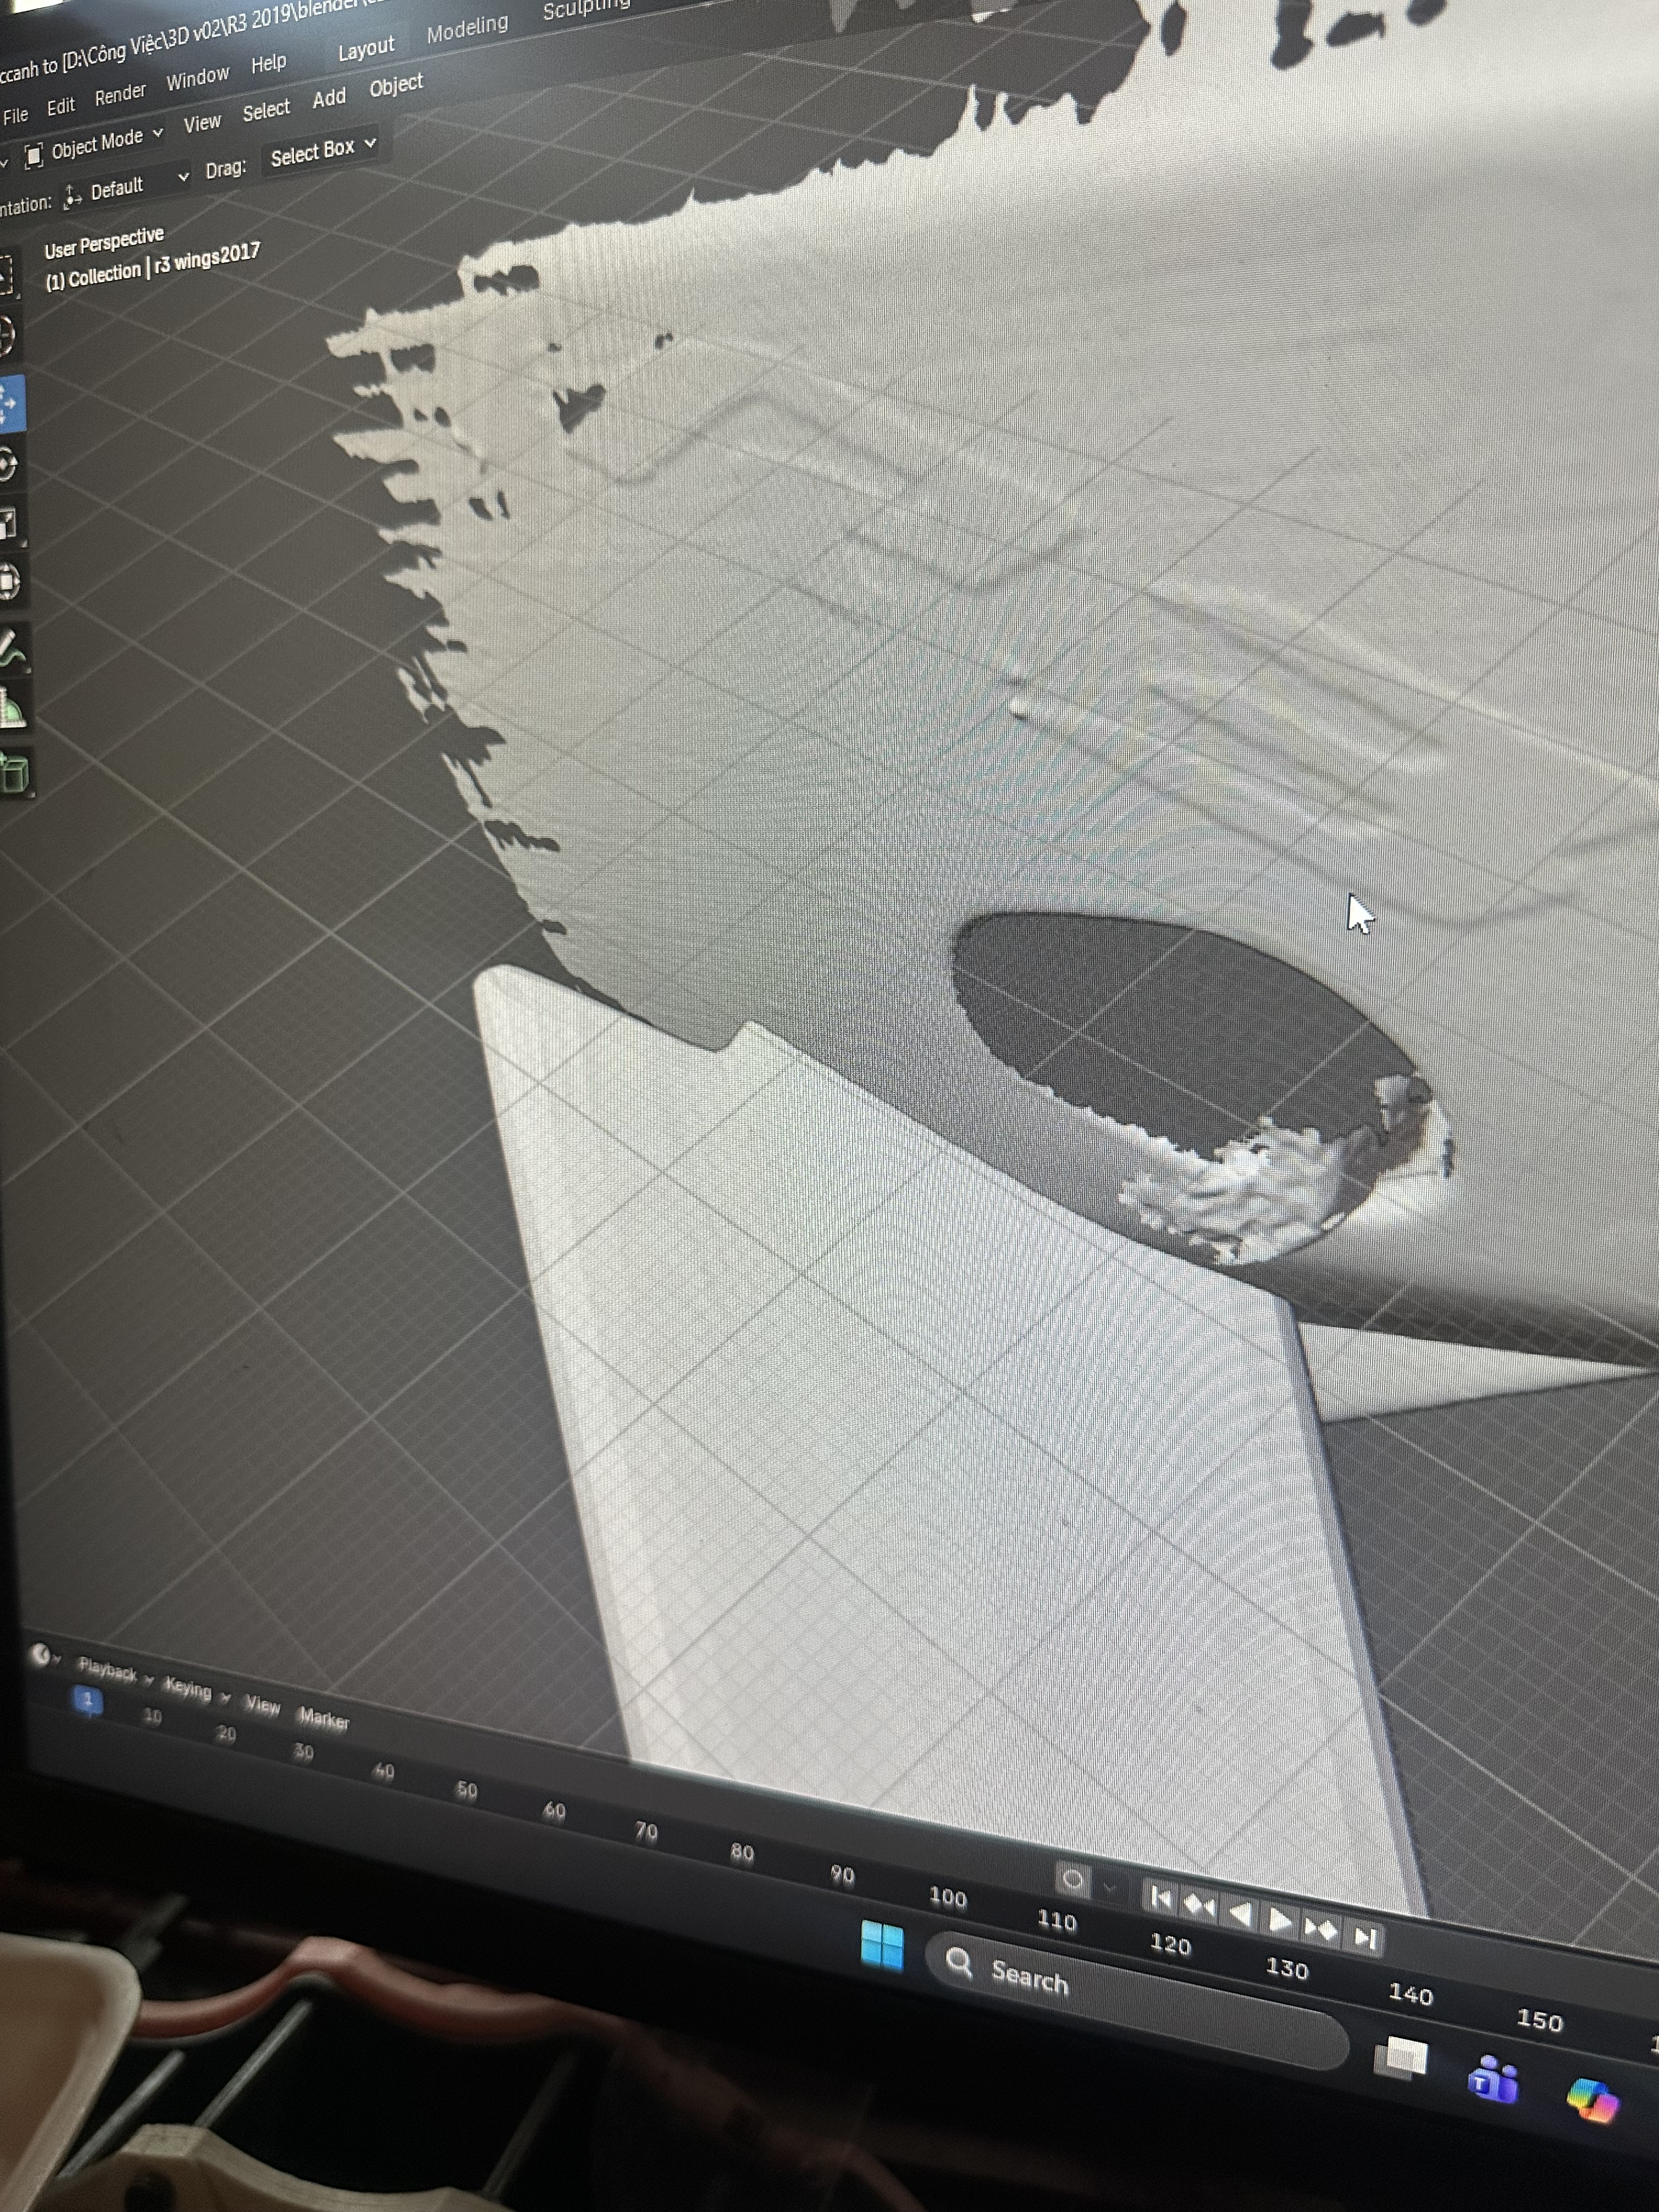Screen dimensions: 1659x2212
Task: Toggle the auto keying record button
Action: pyautogui.click(x=1073, y=1880)
